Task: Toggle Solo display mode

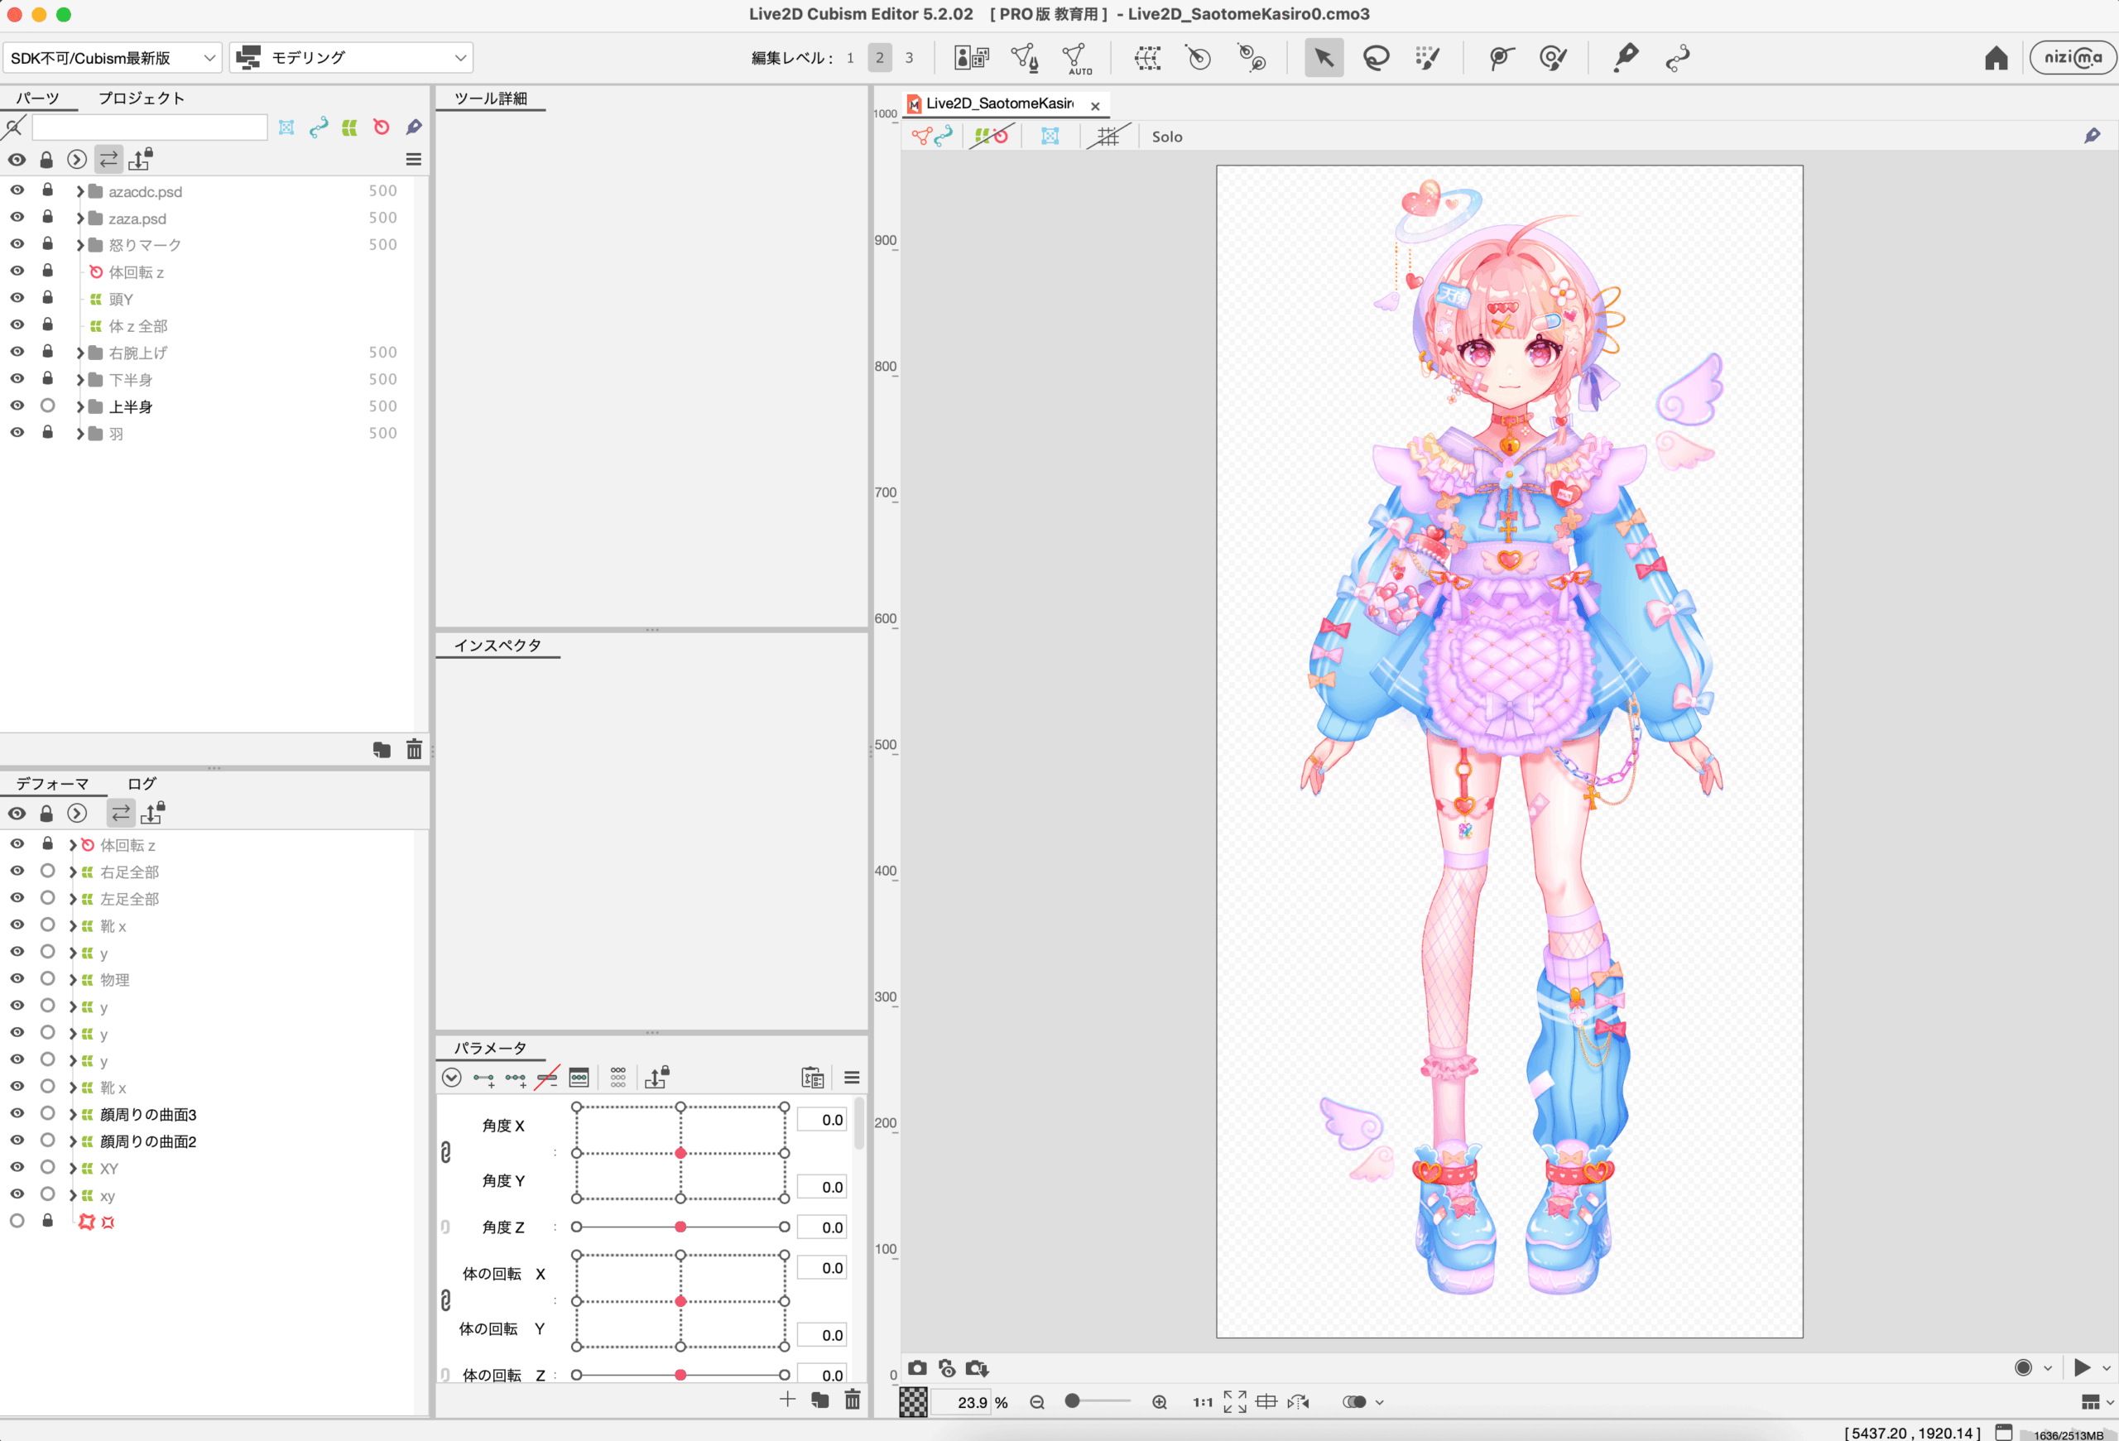Action: tap(1167, 137)
